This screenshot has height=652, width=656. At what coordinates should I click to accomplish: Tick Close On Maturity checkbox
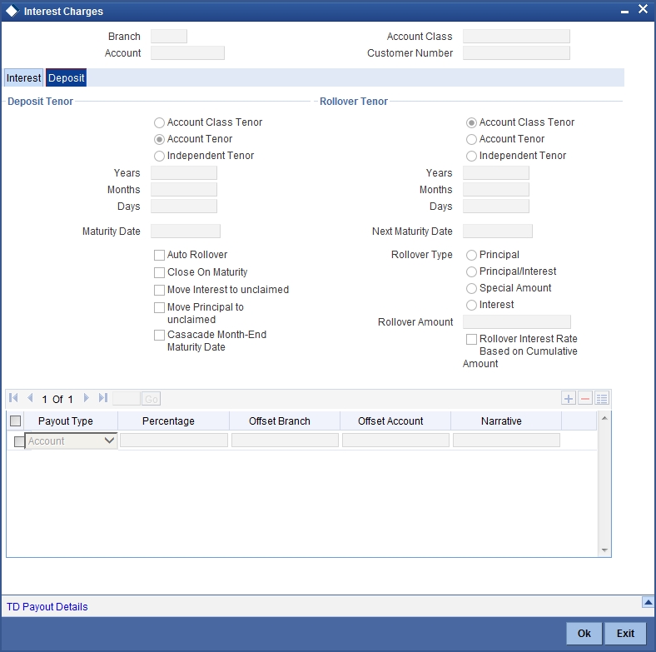159,273
